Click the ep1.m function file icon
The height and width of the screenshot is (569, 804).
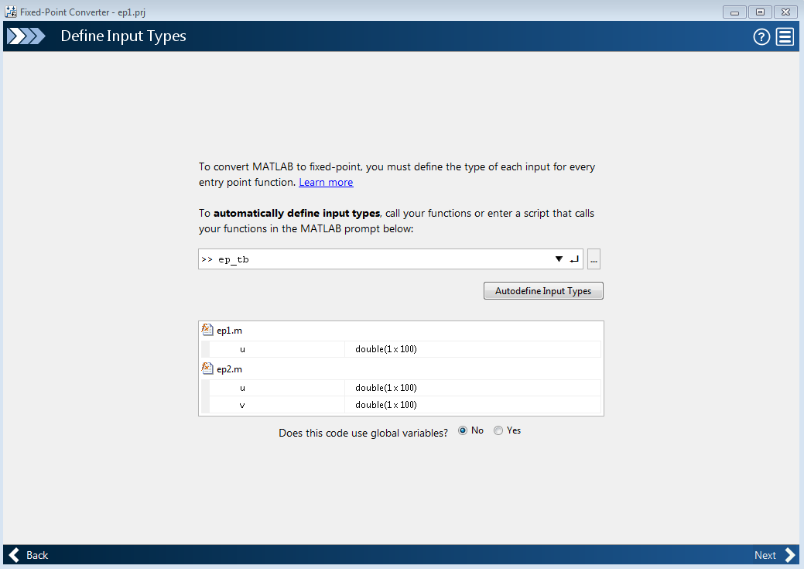pyautogui.click(x=207, y=330)
